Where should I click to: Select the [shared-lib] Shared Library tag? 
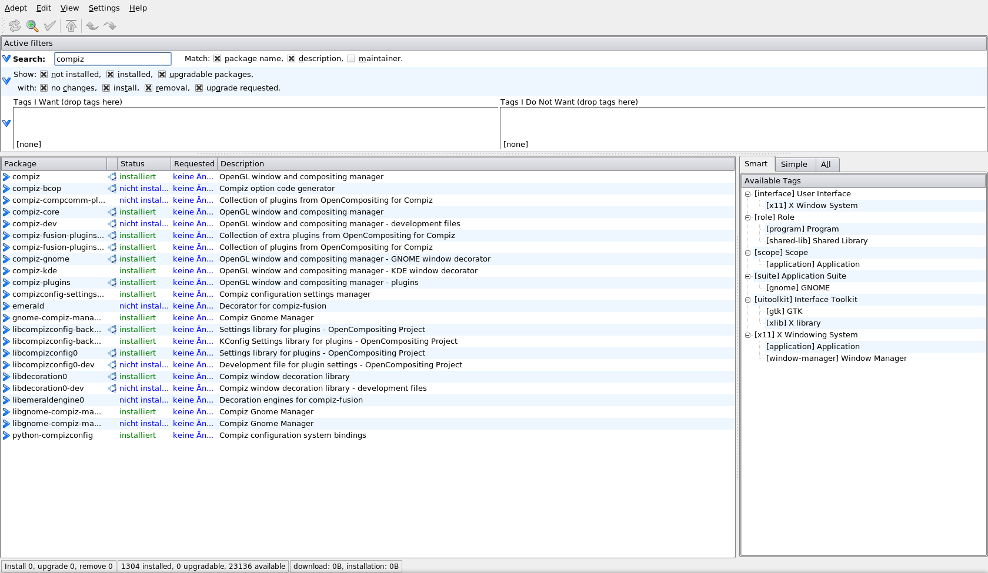click(817, 241)
